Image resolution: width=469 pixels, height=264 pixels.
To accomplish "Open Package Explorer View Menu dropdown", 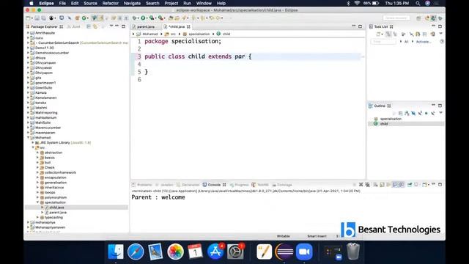I will pos(111,26).
